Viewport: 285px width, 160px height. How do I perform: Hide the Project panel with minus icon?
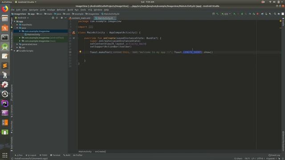pyautogui.click(x=65, y=18)
